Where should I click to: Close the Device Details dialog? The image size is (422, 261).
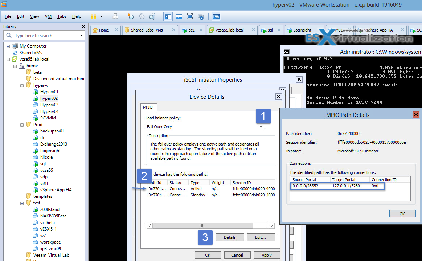(x=279, y=97)
